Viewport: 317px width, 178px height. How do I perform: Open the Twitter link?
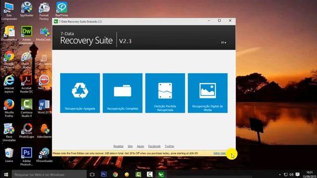[x=169, y=146]
